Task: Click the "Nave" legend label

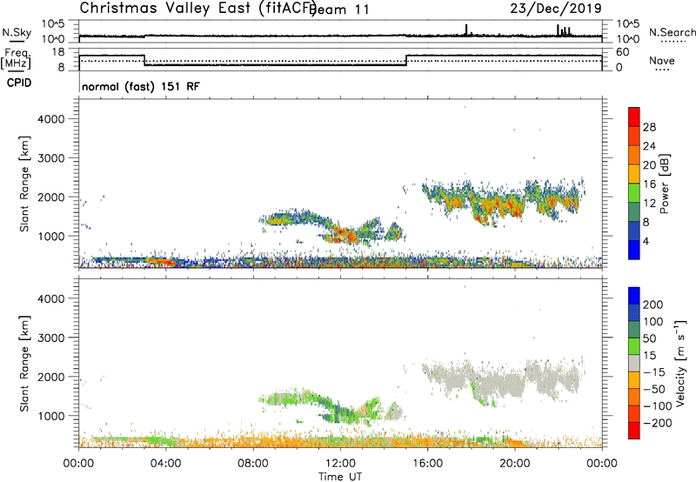Action: tap(661, 61)
